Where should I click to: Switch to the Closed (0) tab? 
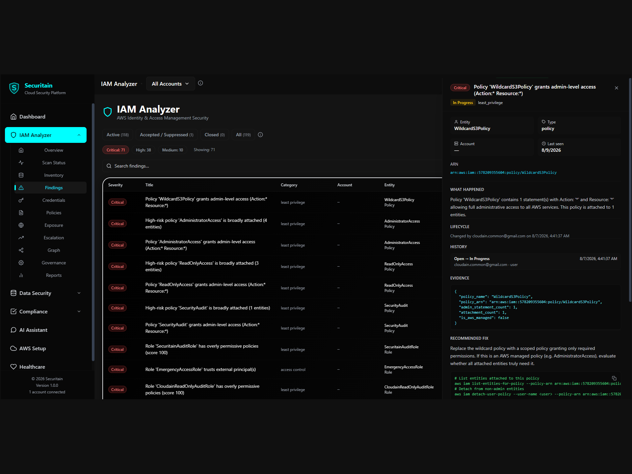(215, 135)
